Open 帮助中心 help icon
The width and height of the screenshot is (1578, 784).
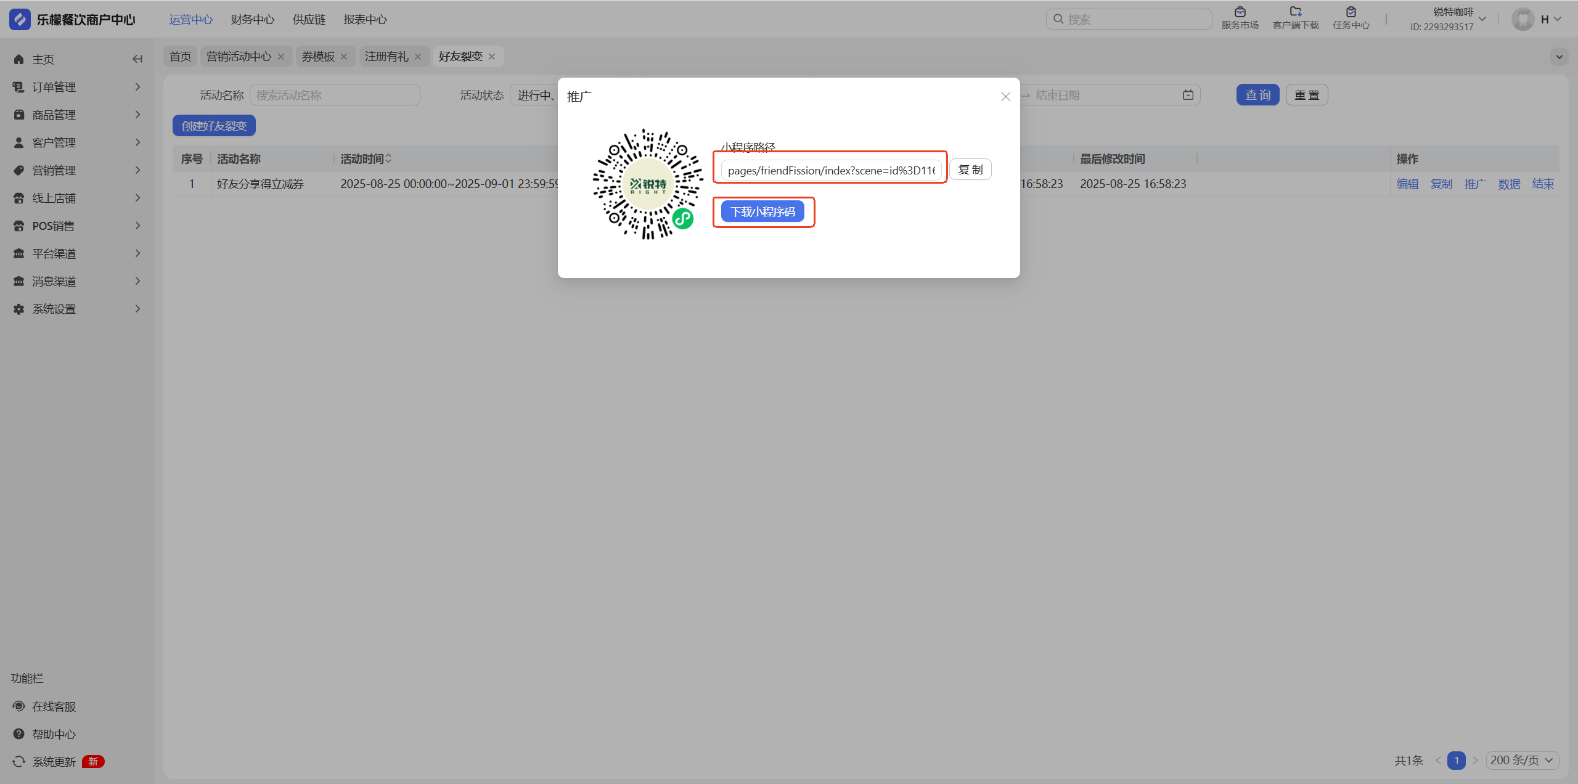pyautogui.click(x=19, y=734)
